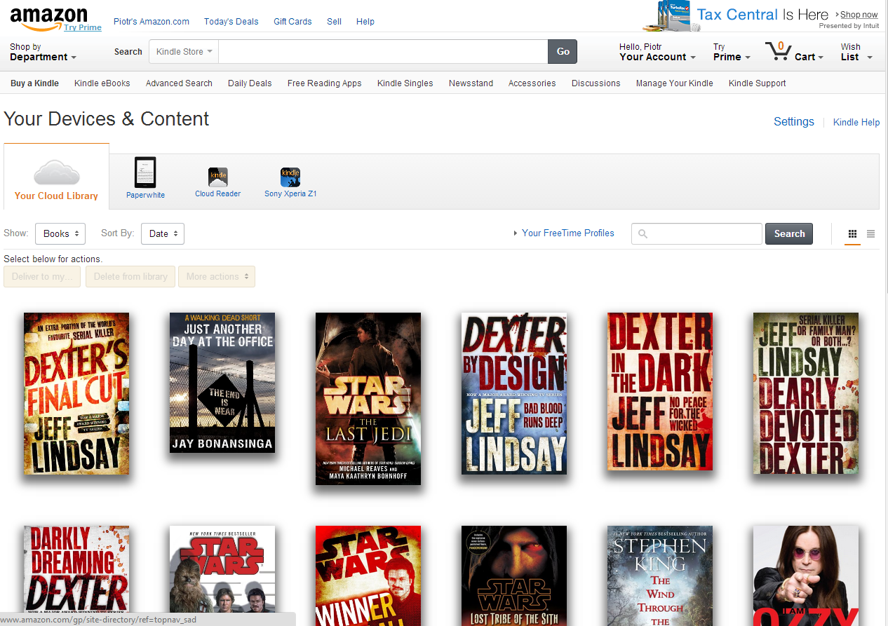Image resolution: width=888 pixels, height=626 pixels.
Task: Expand Your Account dropdown
Action: click(x=657, y=53)
